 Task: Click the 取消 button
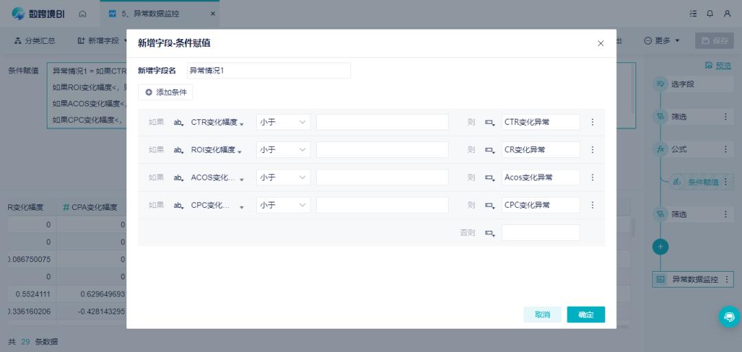point(542,315)
